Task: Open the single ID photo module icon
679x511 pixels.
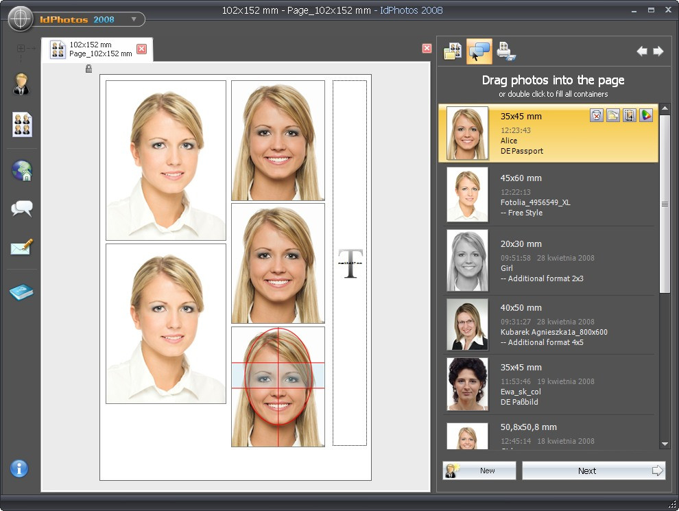Action: tap(21, 84)
